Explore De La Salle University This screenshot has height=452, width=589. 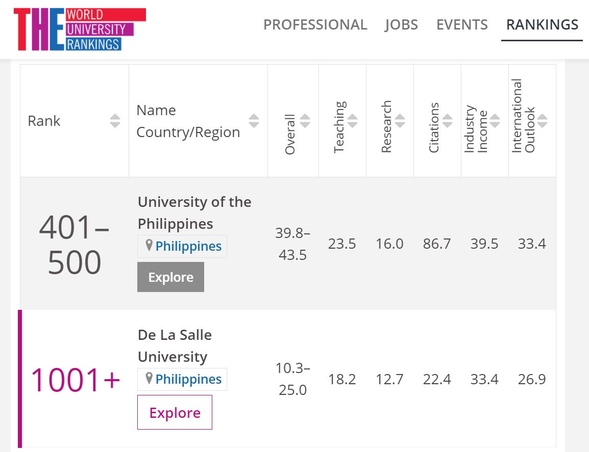pyautogui.click(x=175, y=412)
